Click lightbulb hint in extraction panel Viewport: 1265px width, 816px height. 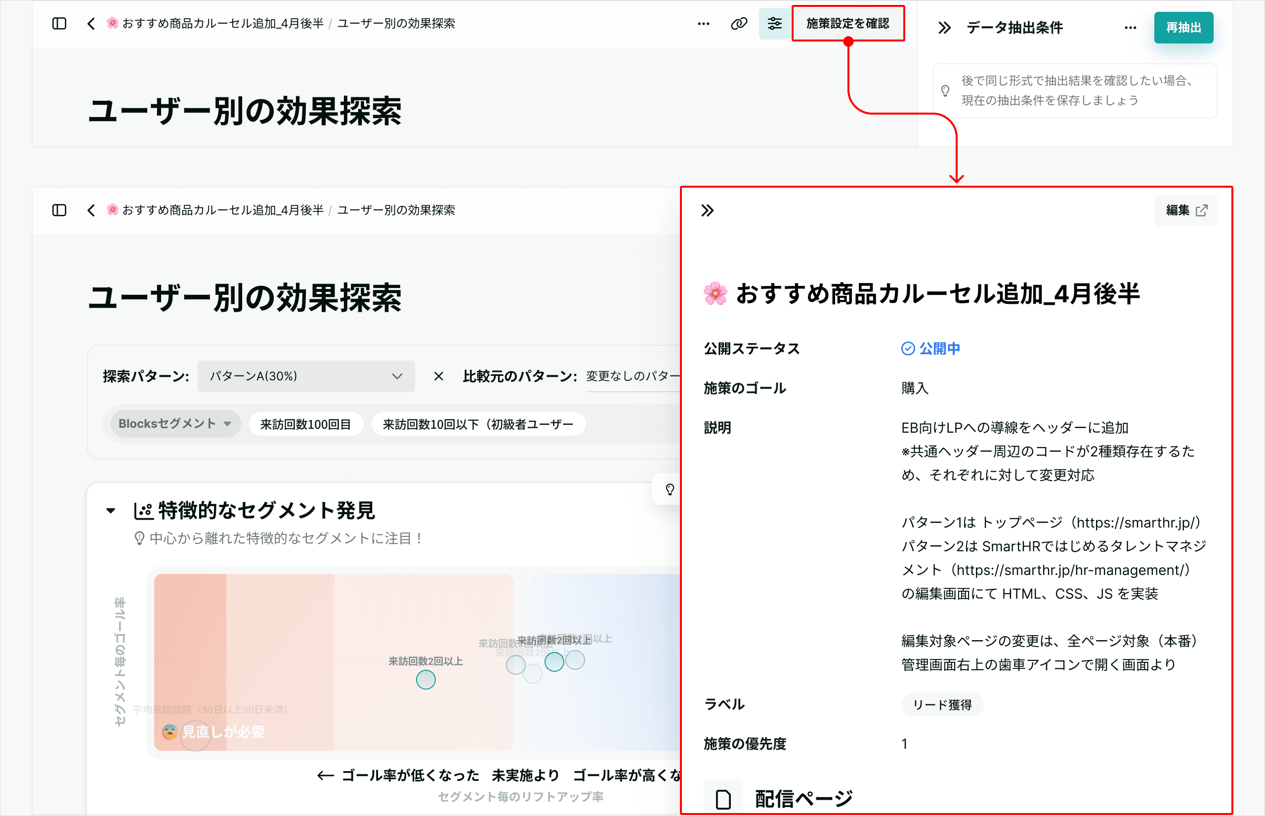tap(945, 90)
